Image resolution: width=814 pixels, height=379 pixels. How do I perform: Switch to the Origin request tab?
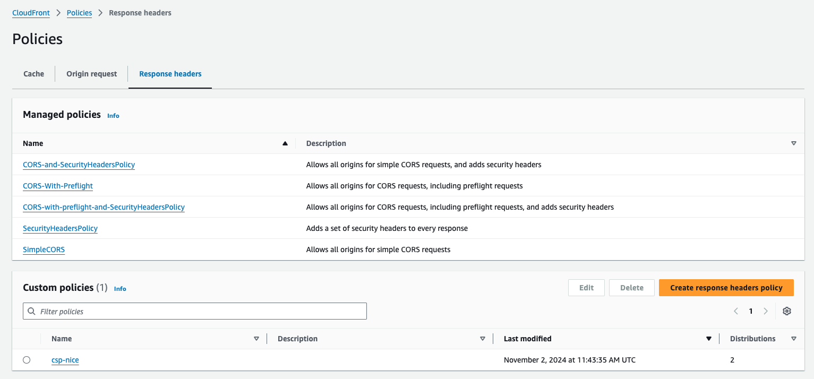91,74
